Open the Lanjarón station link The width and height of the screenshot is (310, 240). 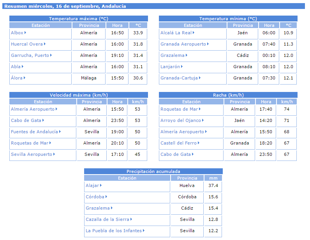[170, 67]
